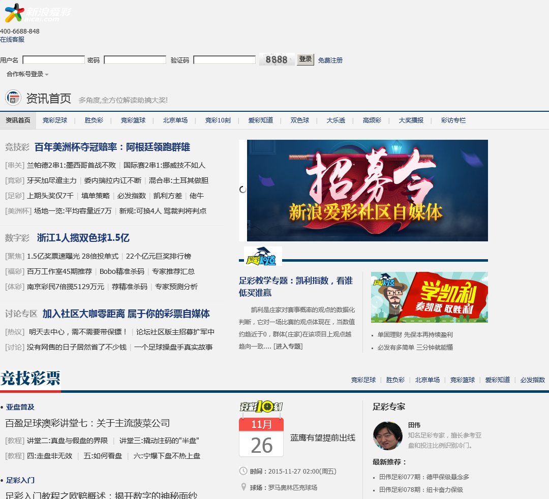Open 竞彩足球 link in 竞技彩票 section header
The height and width of the screenshot is (499, 549).
[363, 380]
